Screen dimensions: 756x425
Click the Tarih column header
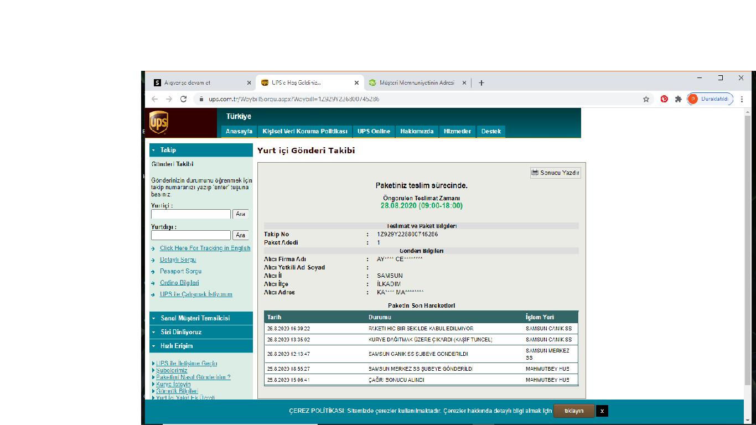(x=275, y=318)
